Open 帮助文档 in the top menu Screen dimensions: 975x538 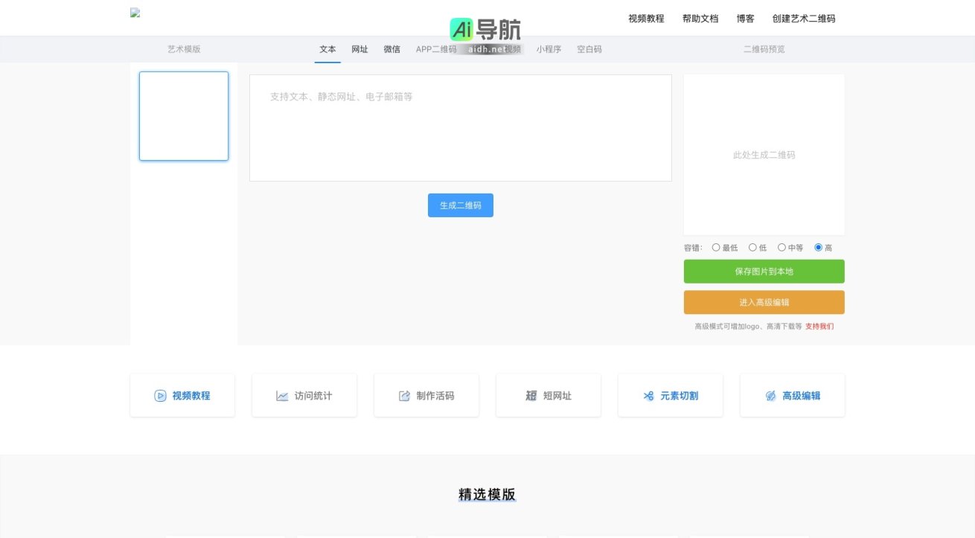700,19
